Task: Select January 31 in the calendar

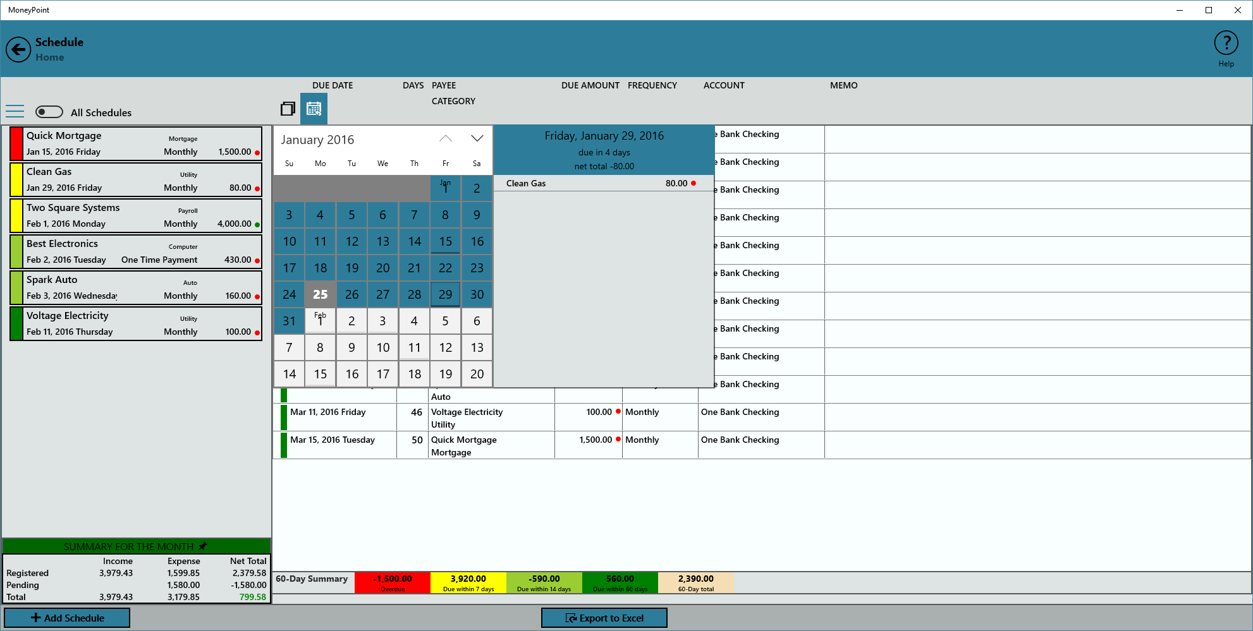Action: pyautogui.click(x=290, y=321)
